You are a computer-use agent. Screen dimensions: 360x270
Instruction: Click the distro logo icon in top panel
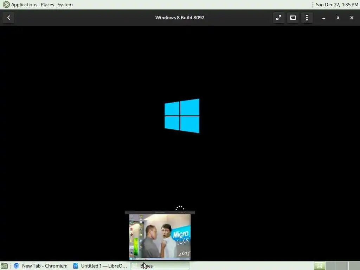coord(6,4)
